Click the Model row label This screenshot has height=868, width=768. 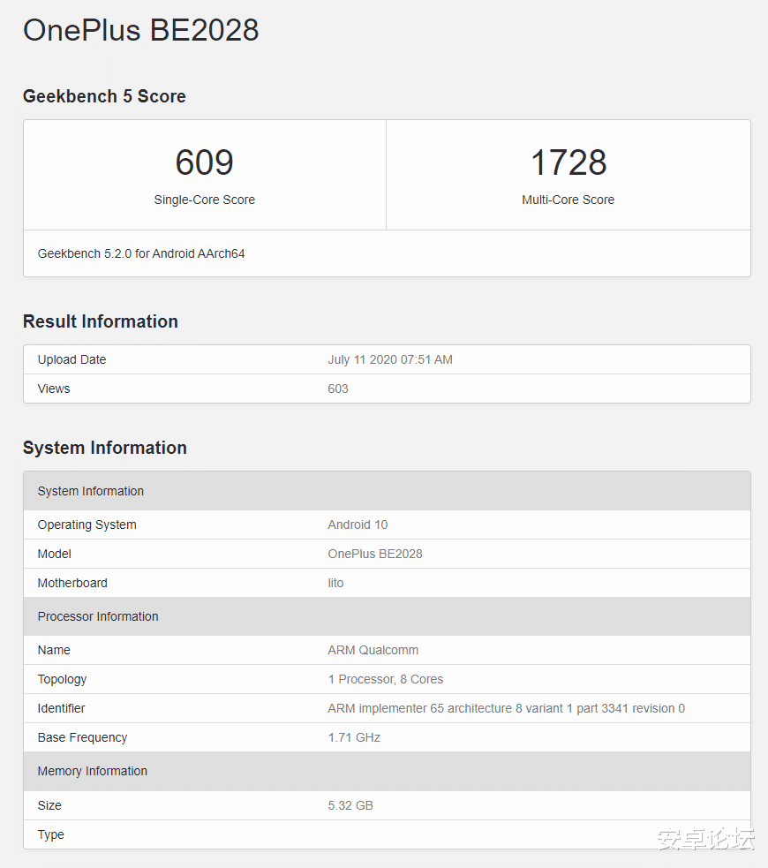tap(54, 555)
